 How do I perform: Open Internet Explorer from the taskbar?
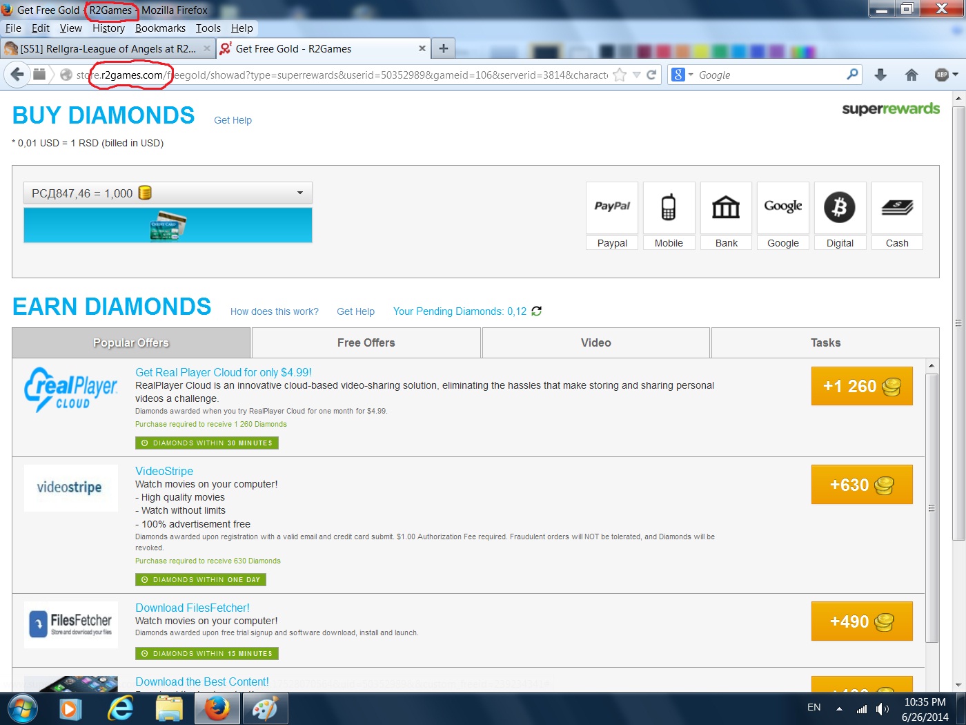[x=120, y=708]
